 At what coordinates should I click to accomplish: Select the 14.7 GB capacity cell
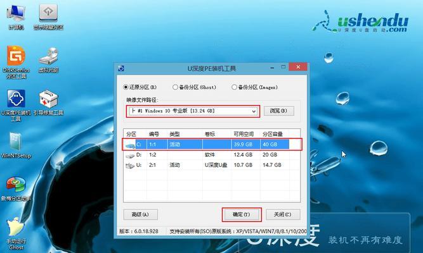pyautogui.click(x=272, y=165)
